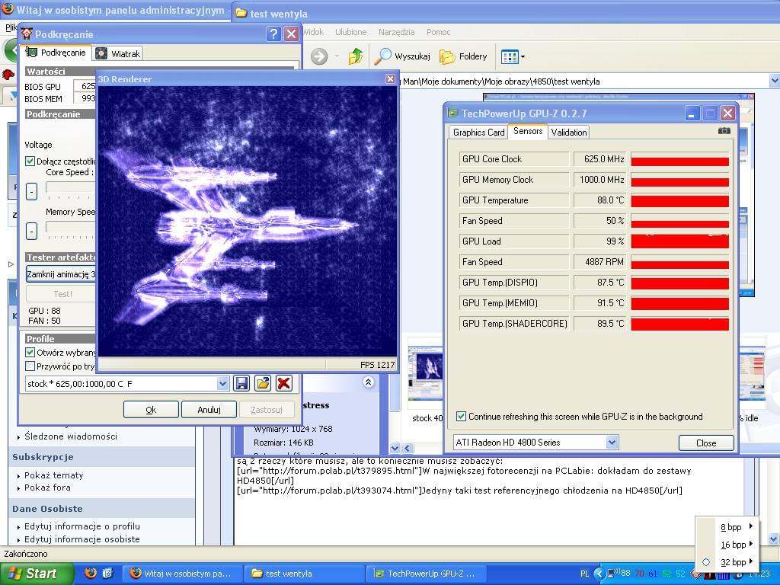
Task: Open the help button in Podkręcanie dialog
Action: pyautogui.click(x=273, y=34)
